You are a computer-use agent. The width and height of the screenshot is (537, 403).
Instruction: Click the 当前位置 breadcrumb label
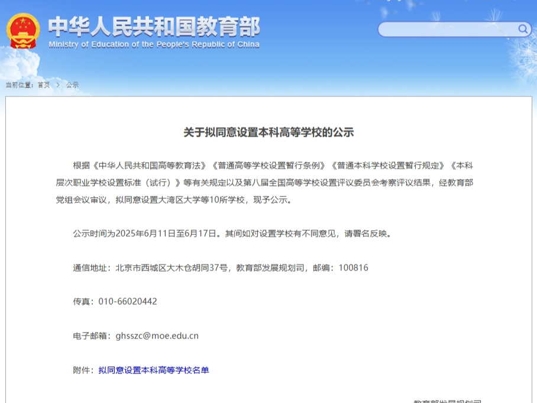(19, 85)
